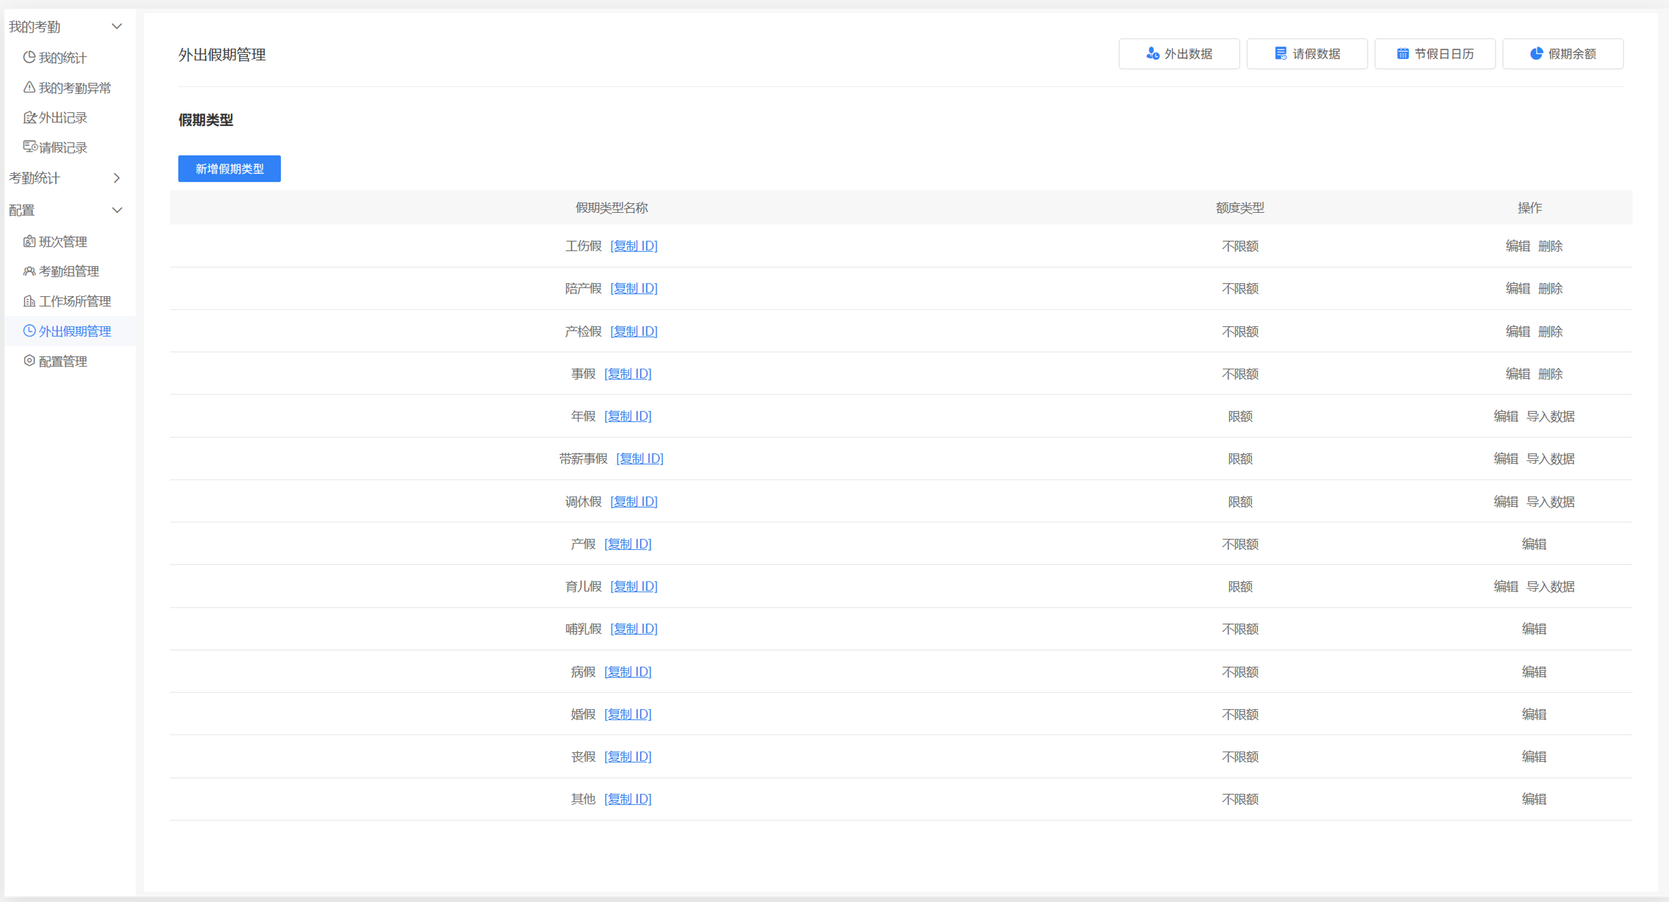Open the 外出数据 button
Image resolution: width=1669 pixels, height=902 pixels.
[x=1179, y=54]
